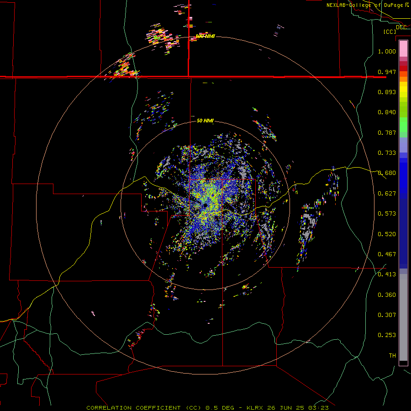Click the 0.467 legend value
Viewport: 411px width, 411px height.
[x=387, y=254]
